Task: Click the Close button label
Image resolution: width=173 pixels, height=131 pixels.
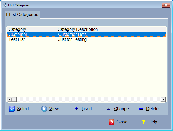Action: (x=122, y=122)
